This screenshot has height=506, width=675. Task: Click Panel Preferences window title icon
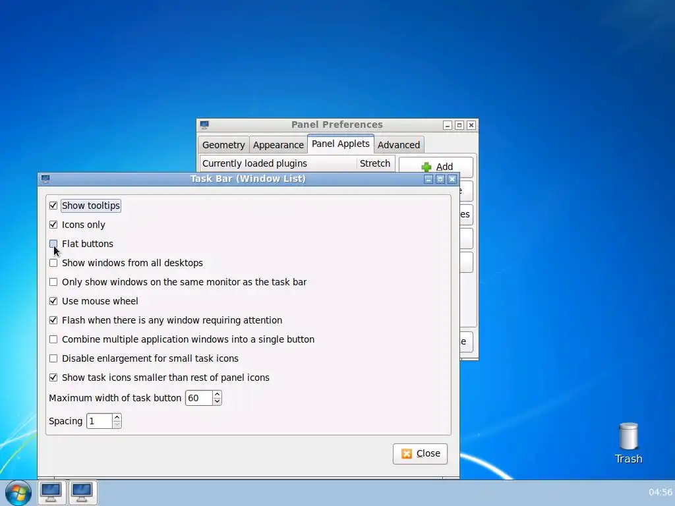(x=204, y=125)
